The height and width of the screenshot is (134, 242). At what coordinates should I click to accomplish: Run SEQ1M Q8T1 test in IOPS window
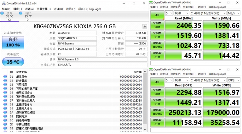[x=157, y=92]
